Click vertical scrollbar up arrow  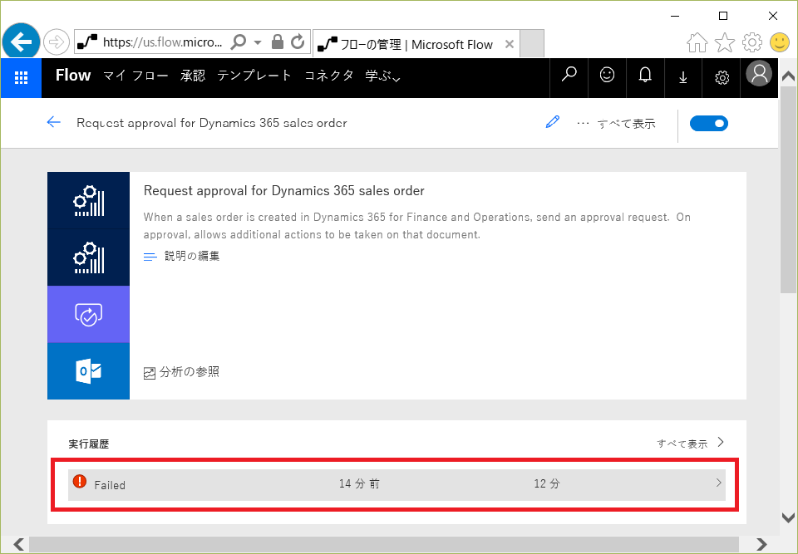tap(788, 76)
